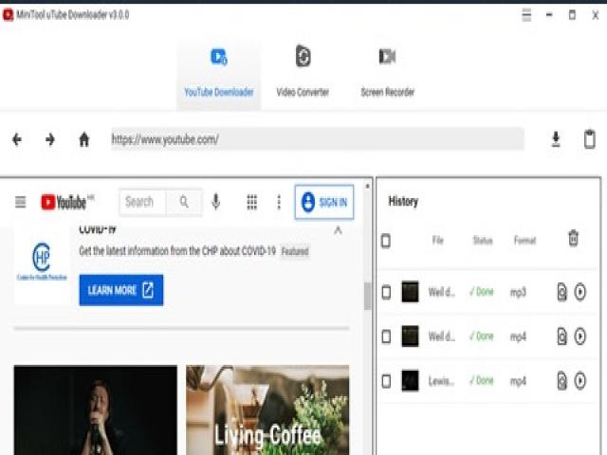Screen dimensions: 607x455
Task: Delete history with trash icon
Action: (x=573, y=238)
